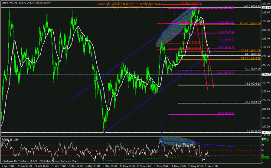Click the 205.40 price axis value
The height and width of the screenshot is (168, 271).
[x=266, y=56]
